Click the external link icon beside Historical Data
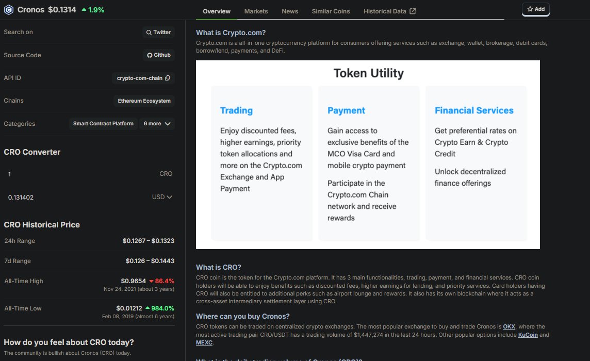 pos(413,11)
